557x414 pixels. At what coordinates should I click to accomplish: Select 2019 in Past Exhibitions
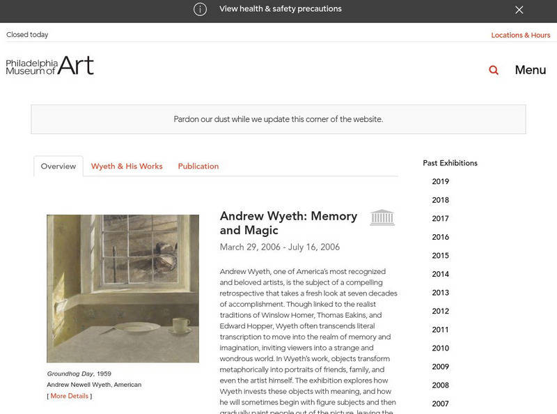(439, 181)
